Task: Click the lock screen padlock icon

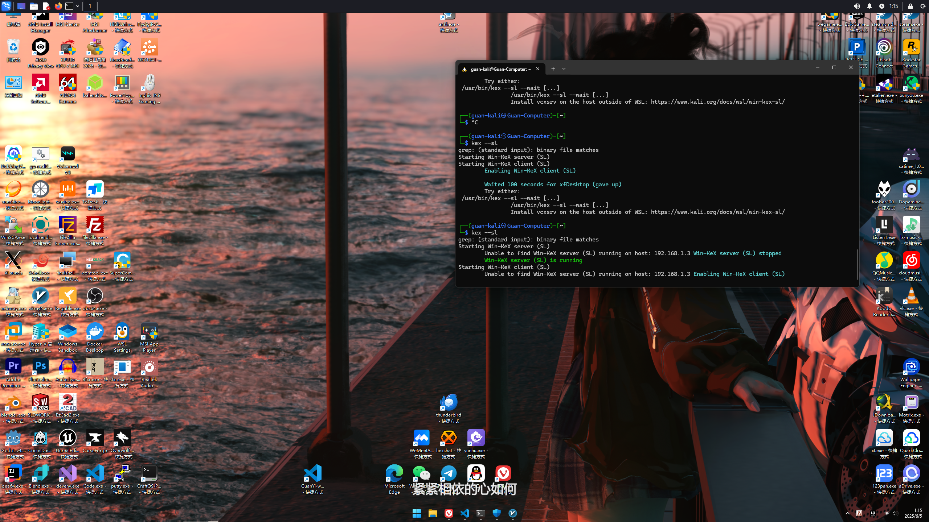Action: point(910,6)
